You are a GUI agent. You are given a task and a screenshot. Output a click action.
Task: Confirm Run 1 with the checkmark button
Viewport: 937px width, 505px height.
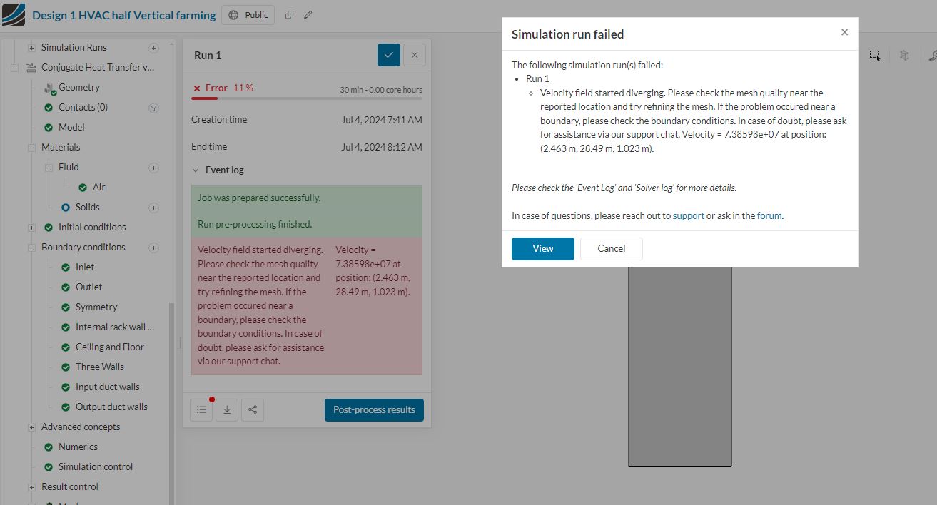(x=388, y=55)
